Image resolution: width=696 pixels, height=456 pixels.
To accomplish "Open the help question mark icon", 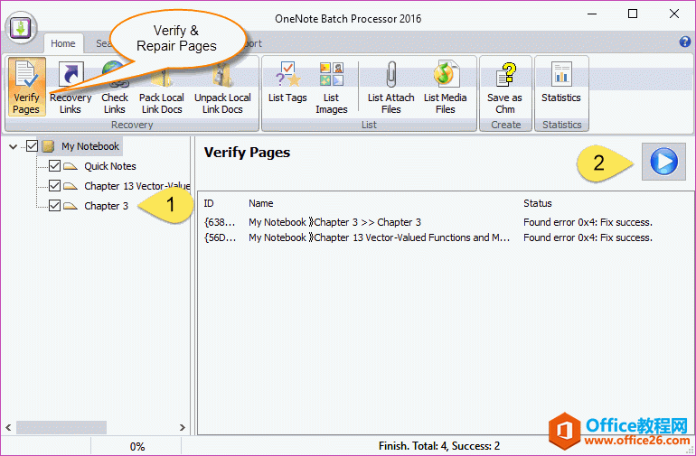I will [x=684, y=42].
